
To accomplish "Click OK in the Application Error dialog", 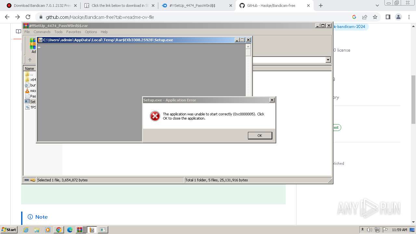I will [260, 136].
